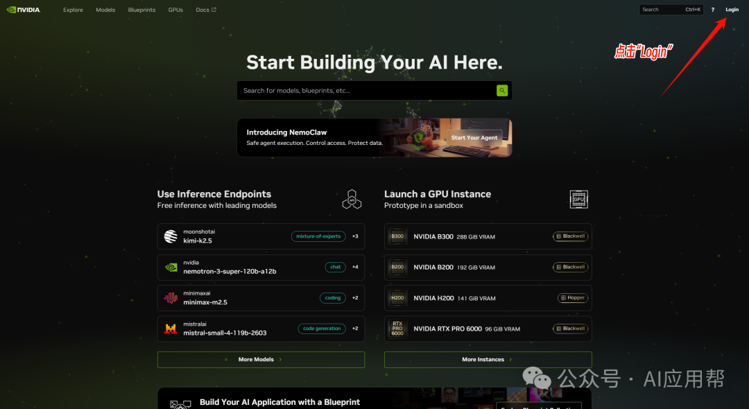This screenshot has height=409, width=749.
Task: Click the Blackwell badge on RTX PRO 6000 row
Action: tap(570, 329)
